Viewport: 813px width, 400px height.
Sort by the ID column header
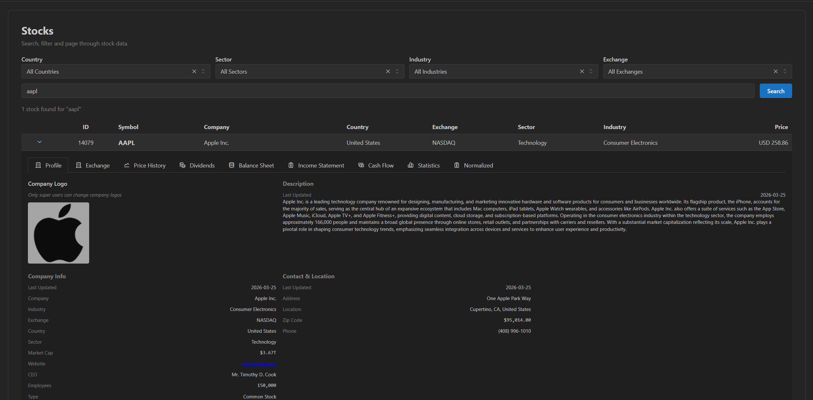pos(86,127)
